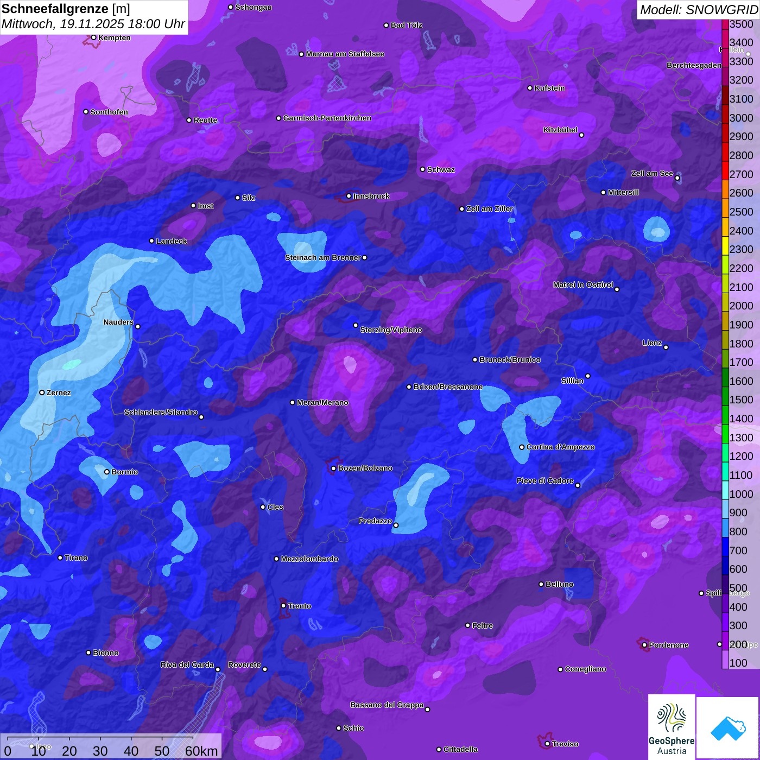The width and height of the screenshot is (760, 760).
Task: Click the Mittersill label
Action: click(x=623, y=192)
